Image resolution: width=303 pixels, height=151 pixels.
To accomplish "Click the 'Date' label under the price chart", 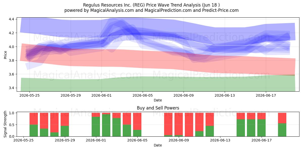I will click(158, 100).
